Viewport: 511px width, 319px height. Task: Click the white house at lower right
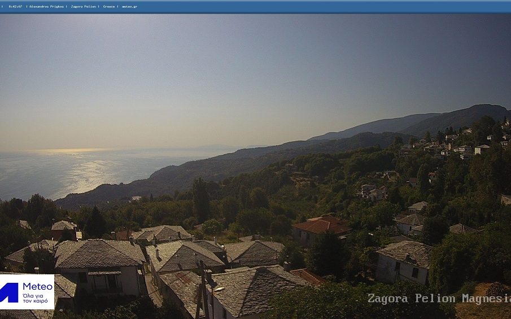[x=403, y=263]
